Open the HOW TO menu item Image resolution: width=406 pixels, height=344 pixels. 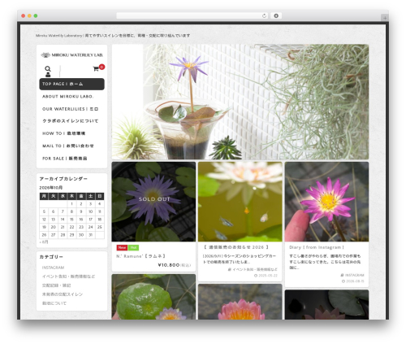[63, 133]
